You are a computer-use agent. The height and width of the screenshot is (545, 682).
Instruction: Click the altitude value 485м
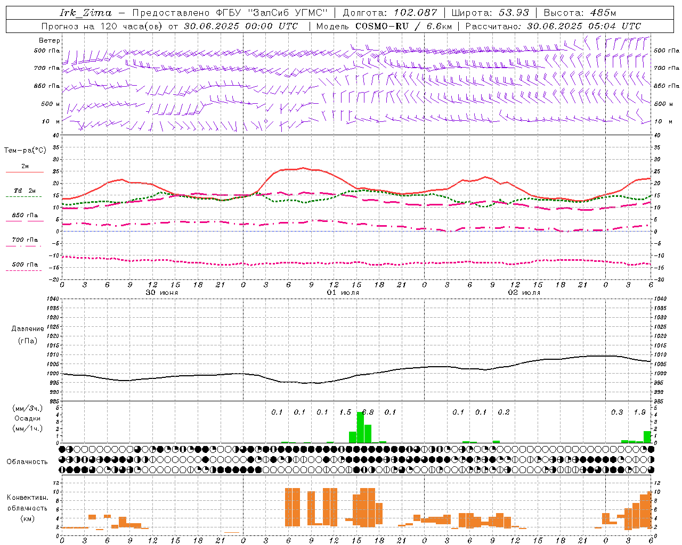603,13
